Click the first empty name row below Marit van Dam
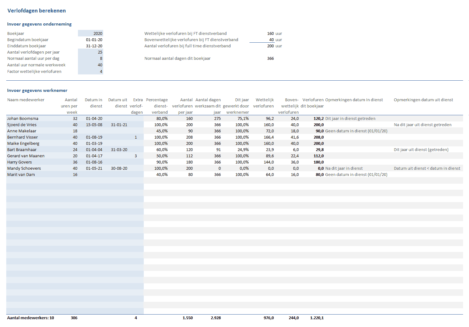This screenshot has width=469, height=327. click(31, 181)
